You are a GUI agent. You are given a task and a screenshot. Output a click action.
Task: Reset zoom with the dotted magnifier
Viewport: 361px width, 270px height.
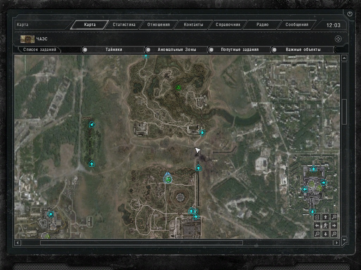334,234
